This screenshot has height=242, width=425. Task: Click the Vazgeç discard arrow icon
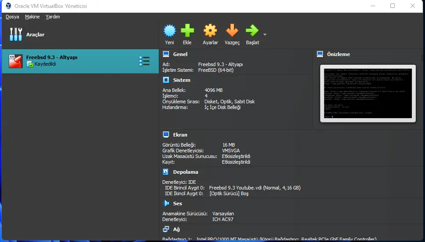(232, 30)
